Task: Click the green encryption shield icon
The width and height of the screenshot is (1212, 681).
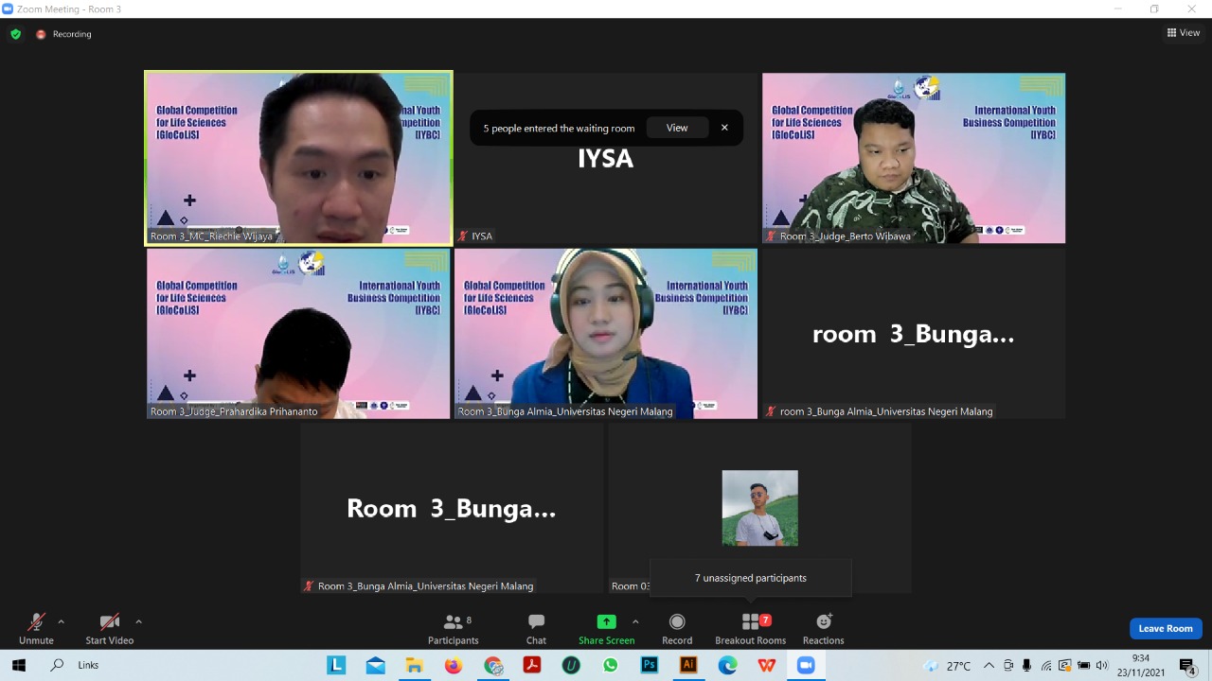Action: [15, 34]
